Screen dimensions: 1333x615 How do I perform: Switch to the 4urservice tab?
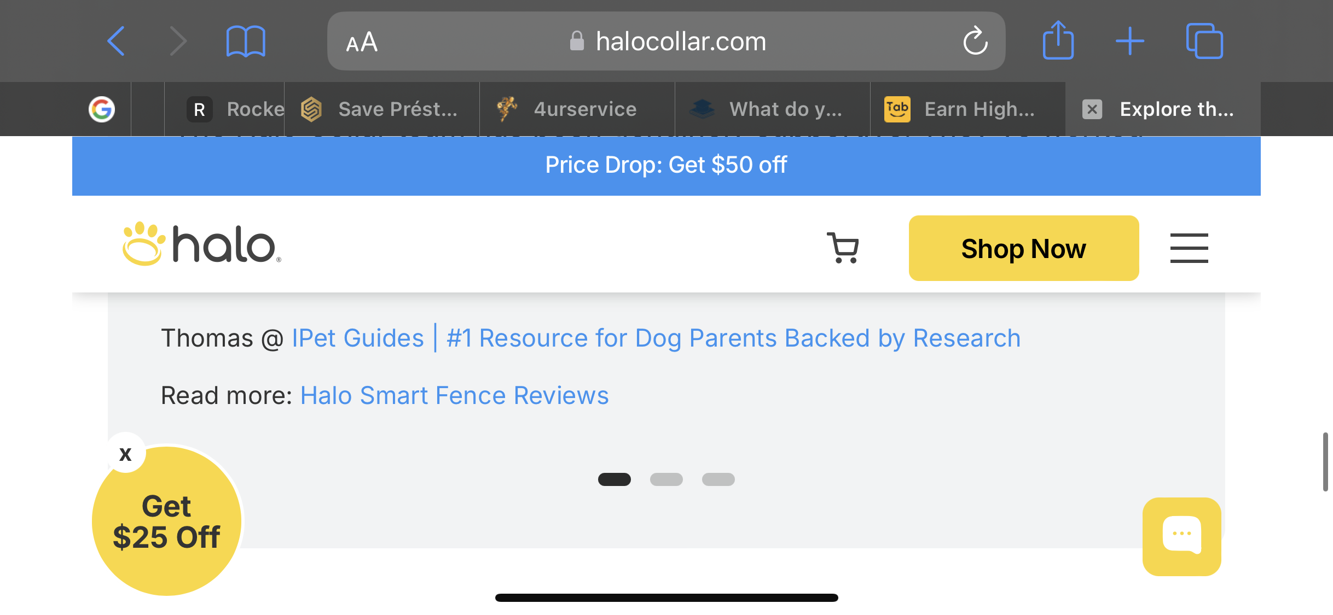pyautogui.click(x=577, y=109)
